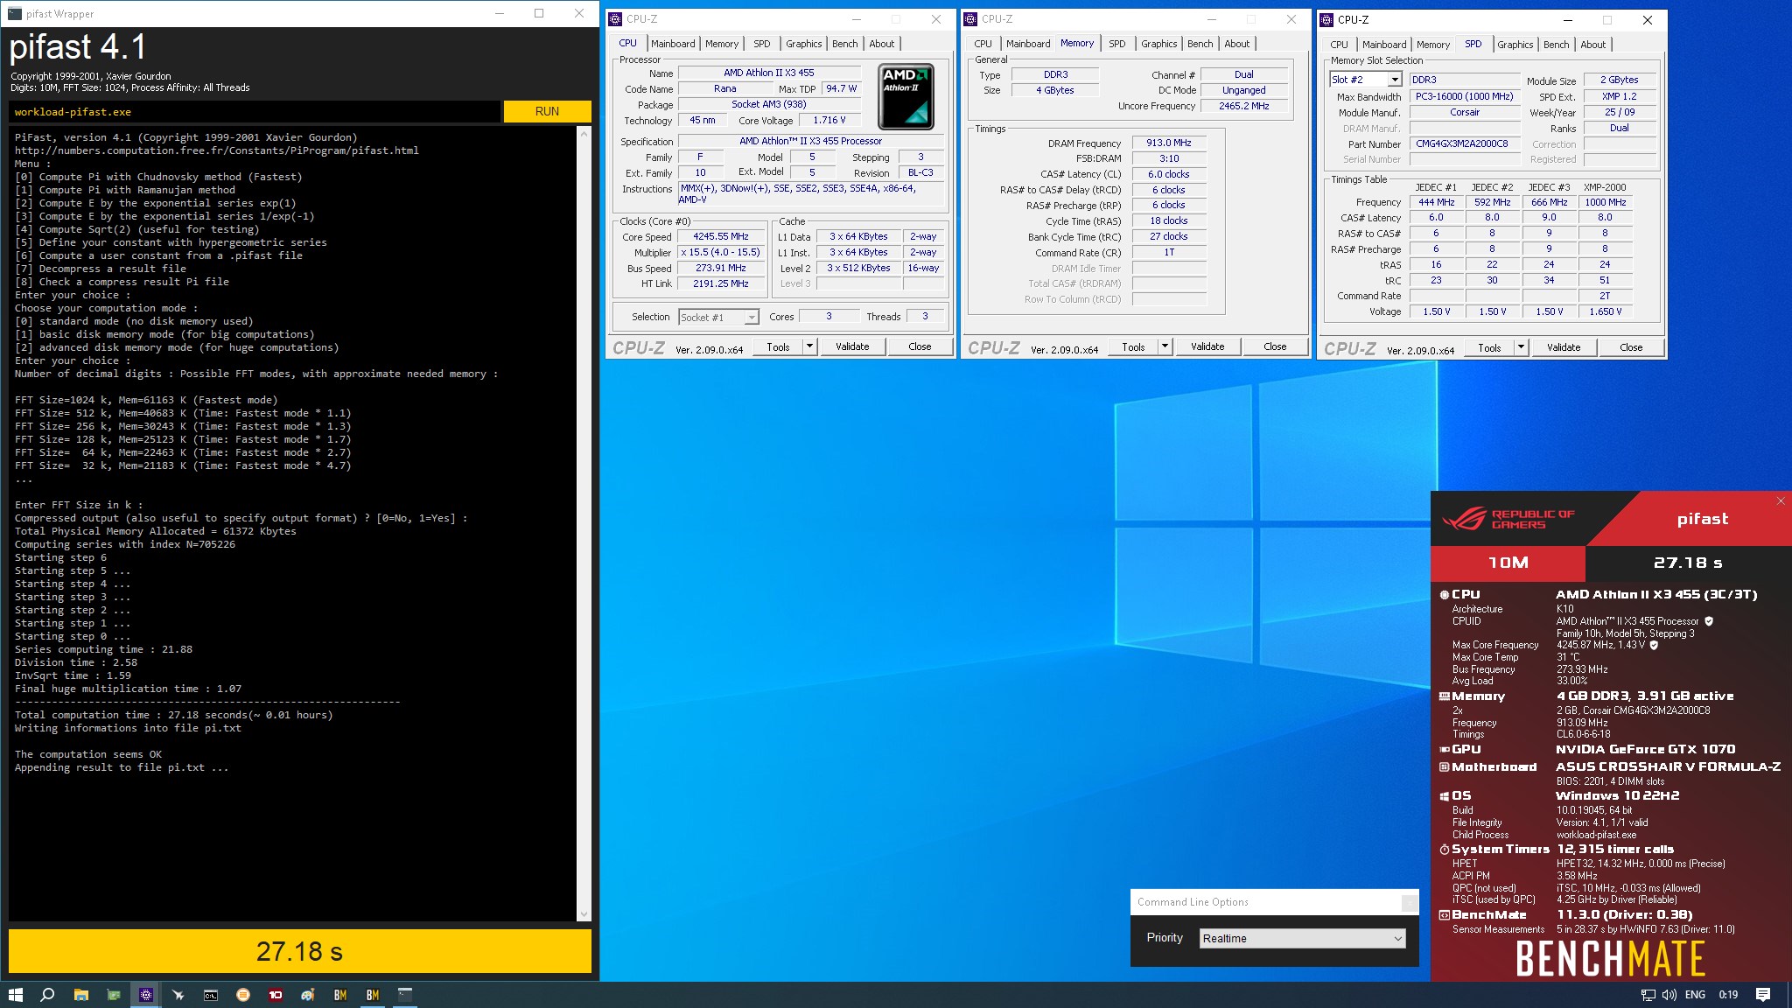Click Close in the SPD CPU-Z window
The image size is (1792, 1008).
pos(1631,347)
